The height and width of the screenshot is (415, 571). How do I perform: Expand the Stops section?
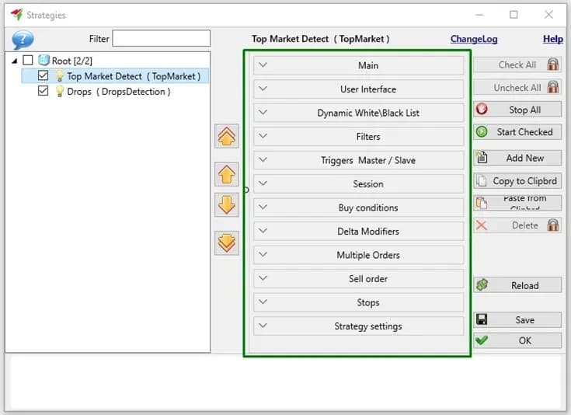pos(358,302)
